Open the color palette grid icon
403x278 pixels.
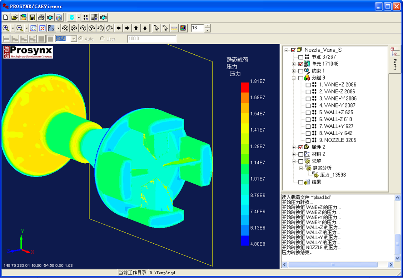pyautogui.click(x=183, y=28)
